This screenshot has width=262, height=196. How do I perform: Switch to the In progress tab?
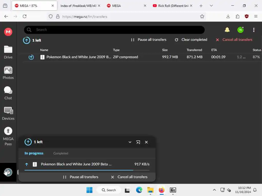(34, 153)
